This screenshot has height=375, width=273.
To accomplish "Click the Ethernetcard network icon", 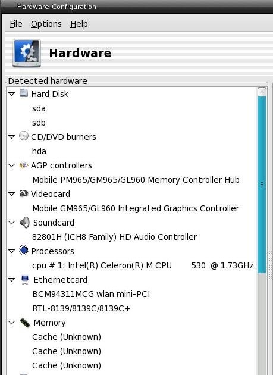I will point(25,280).
